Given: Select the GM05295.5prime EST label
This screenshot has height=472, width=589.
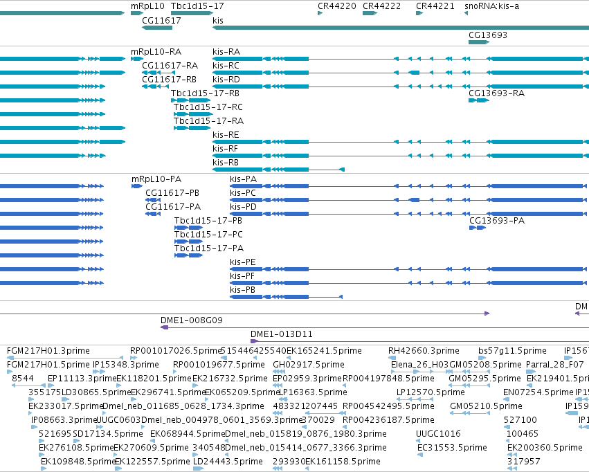Looking at the screenshot, I should pyautogui.click(x=485, y=379).
